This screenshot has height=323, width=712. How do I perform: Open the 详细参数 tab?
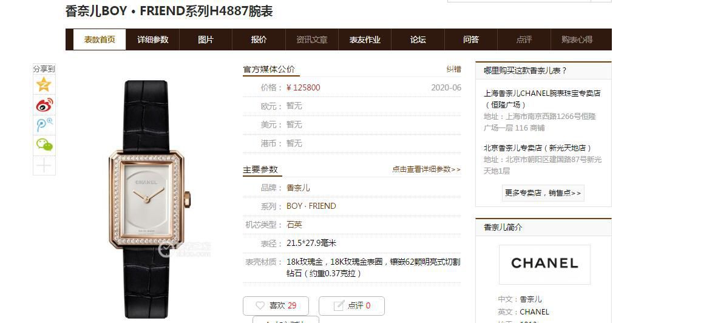[x=152, y=39]
